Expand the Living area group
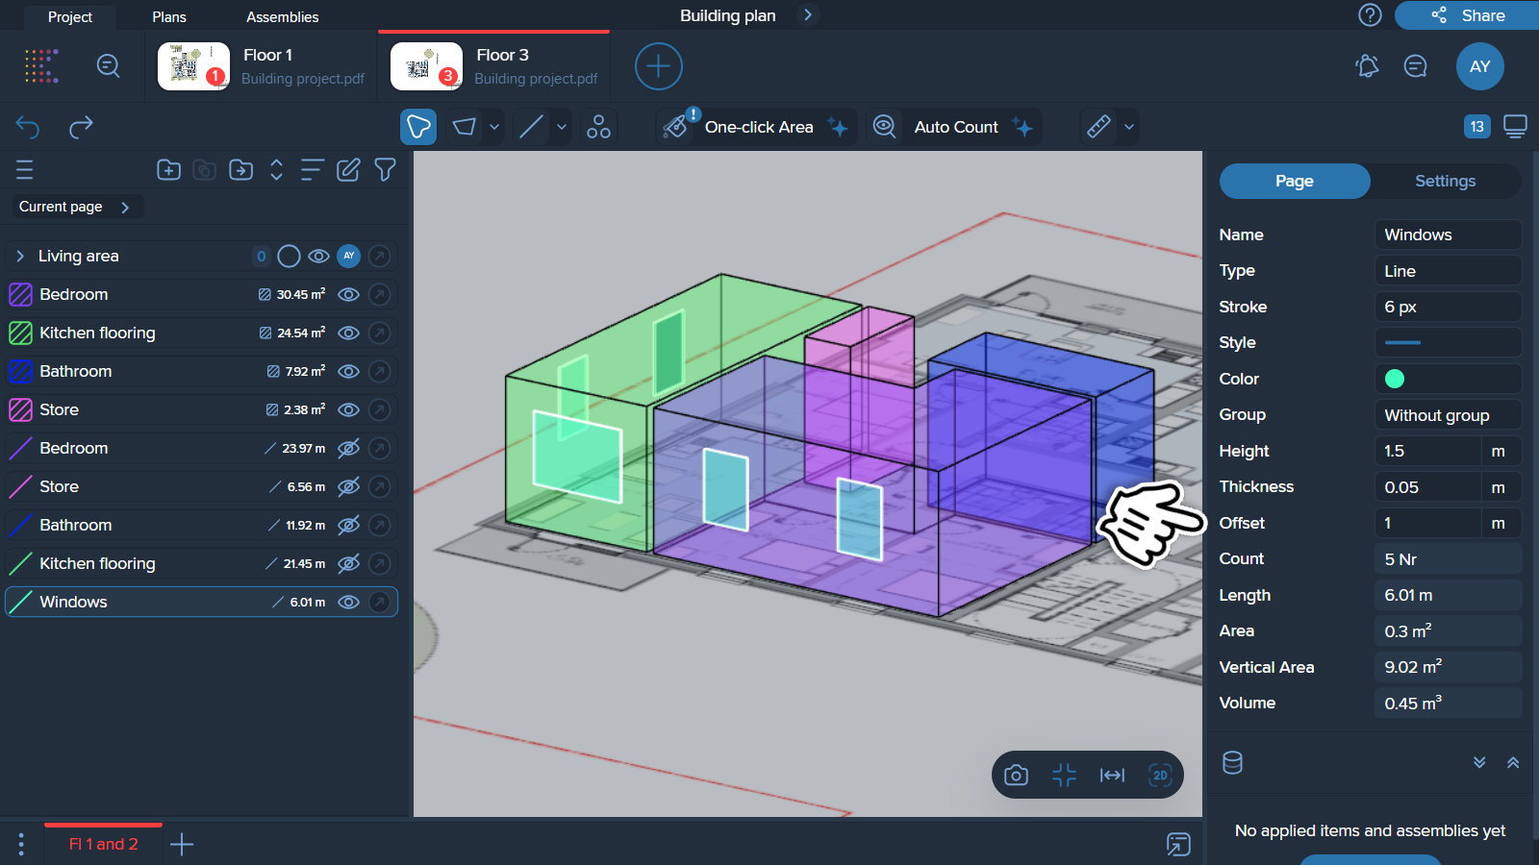 point(19,256)
